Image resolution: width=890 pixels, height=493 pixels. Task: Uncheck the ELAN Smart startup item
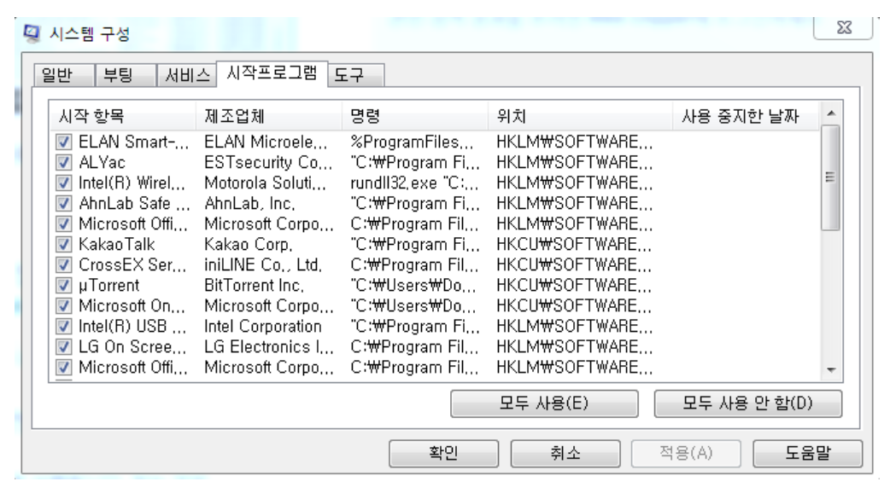tap(63, 142)
